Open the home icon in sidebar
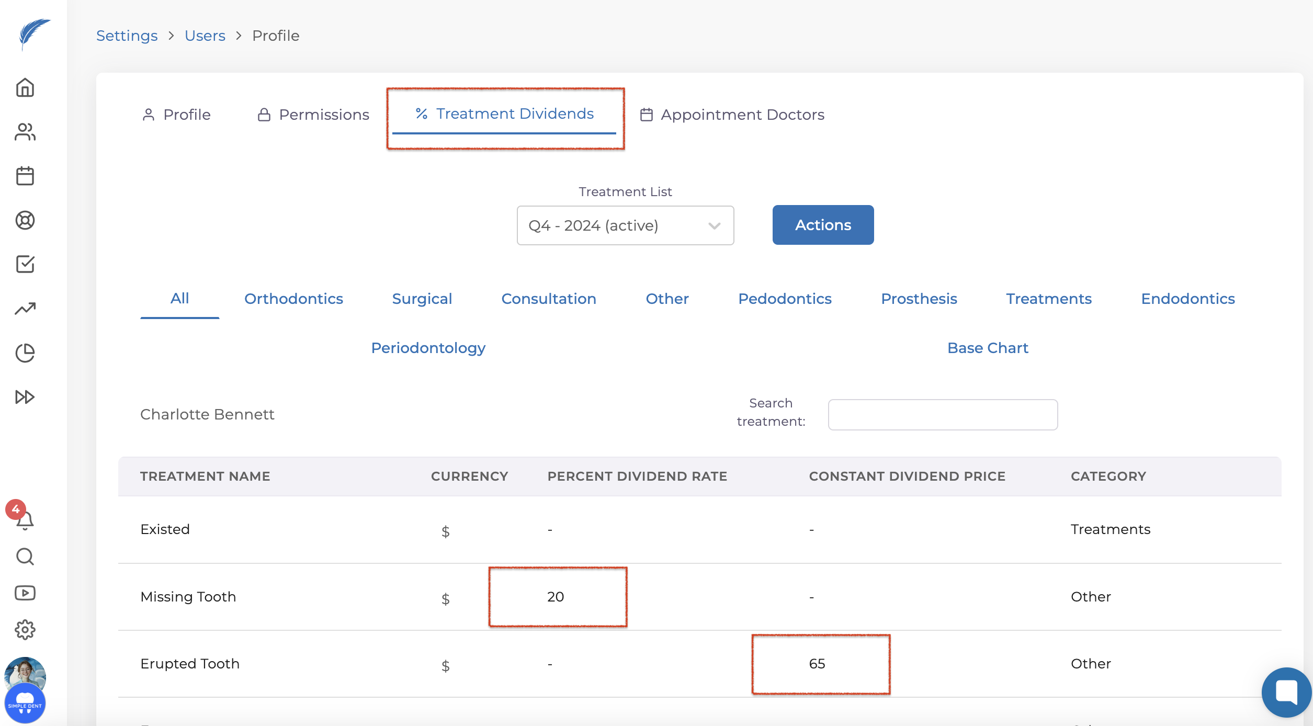 pos(25,87)
